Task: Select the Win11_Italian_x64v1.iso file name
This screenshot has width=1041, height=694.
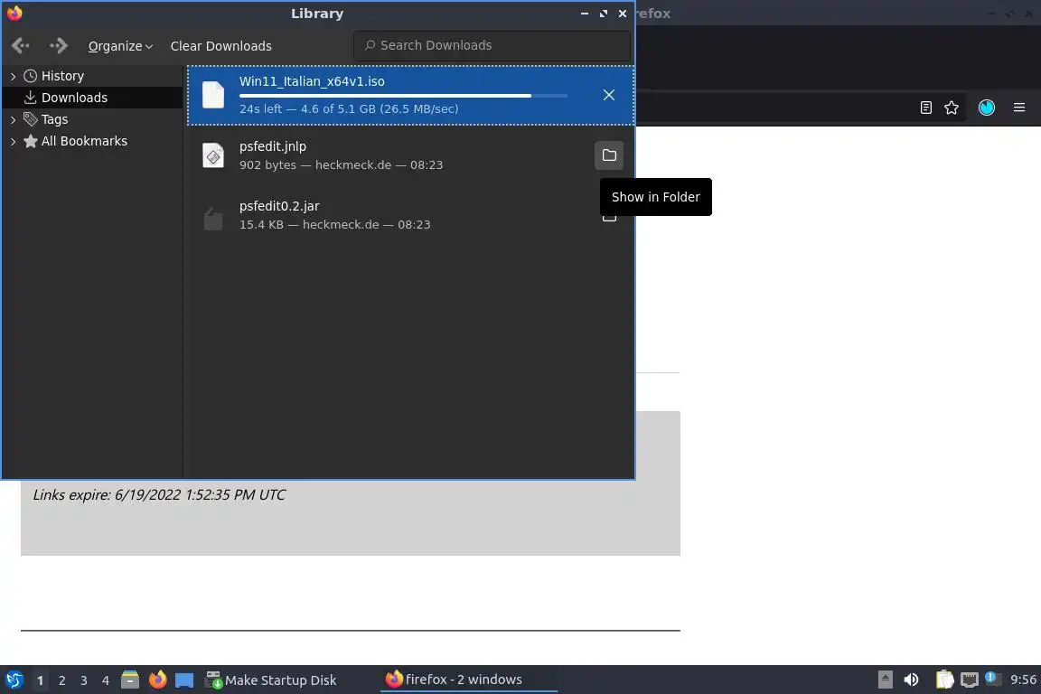Action: point(312,81)
